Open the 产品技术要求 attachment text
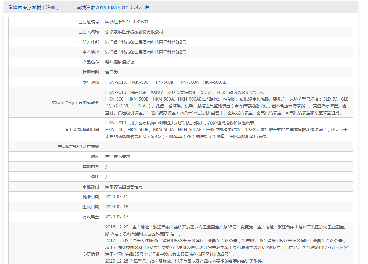 coord(118,157)
